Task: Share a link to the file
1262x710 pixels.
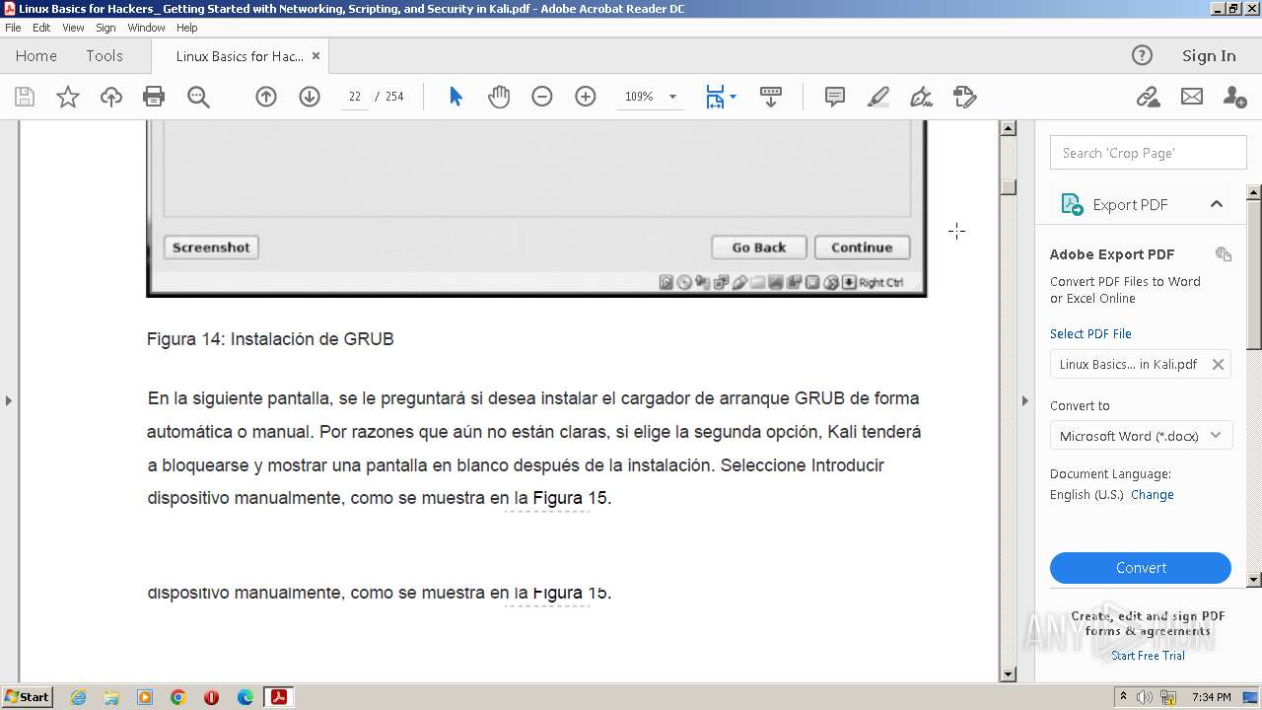Action: [1148, 97]
